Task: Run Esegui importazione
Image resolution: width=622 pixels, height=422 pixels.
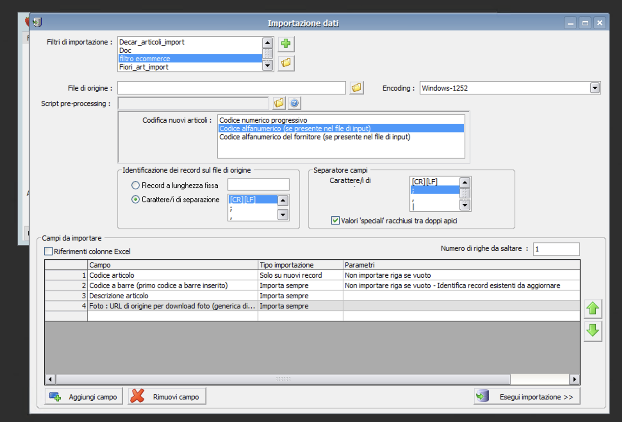Action: [527, 397]
